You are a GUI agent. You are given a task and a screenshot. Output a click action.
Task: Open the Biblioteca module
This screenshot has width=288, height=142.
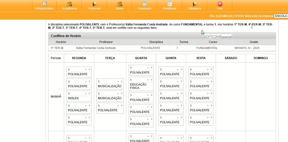pyautogui.click(x=195, y=6)
